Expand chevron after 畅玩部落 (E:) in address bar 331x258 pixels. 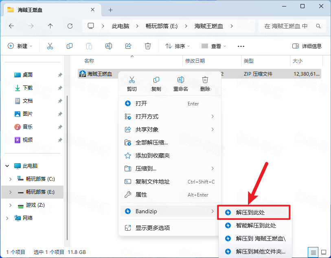(186, 26)
